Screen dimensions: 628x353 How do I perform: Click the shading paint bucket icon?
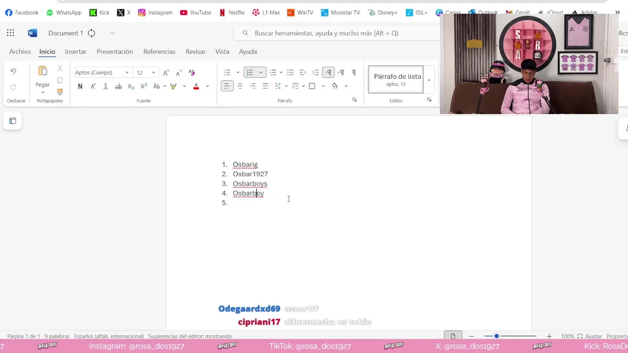335,86
